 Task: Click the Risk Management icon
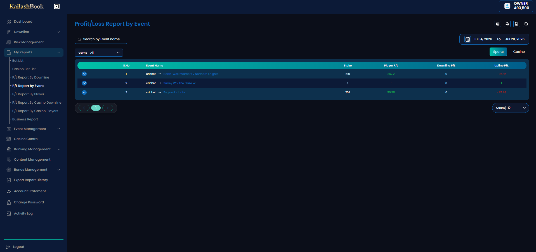pyautogui.click(x=9, y=42)
